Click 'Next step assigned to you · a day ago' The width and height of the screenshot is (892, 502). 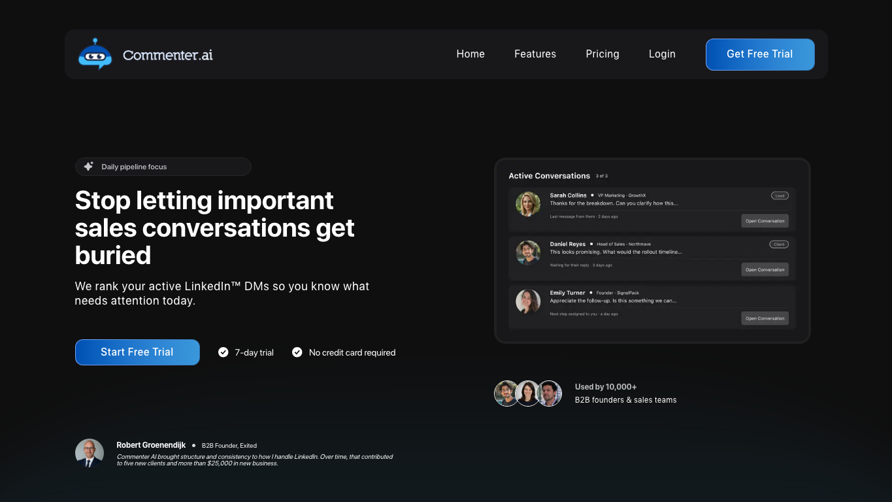[584, 314]
